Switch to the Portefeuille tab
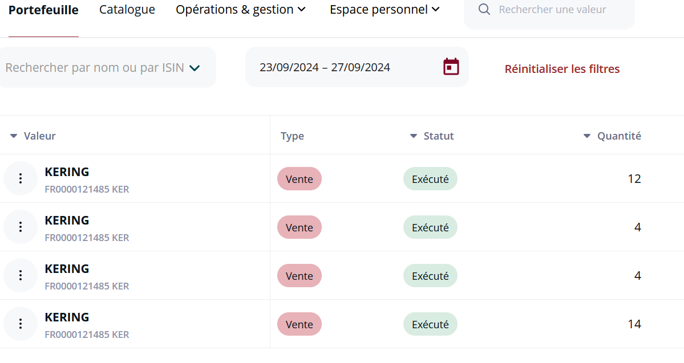Viewport: 684px width, 363px height. coord(43,10)
